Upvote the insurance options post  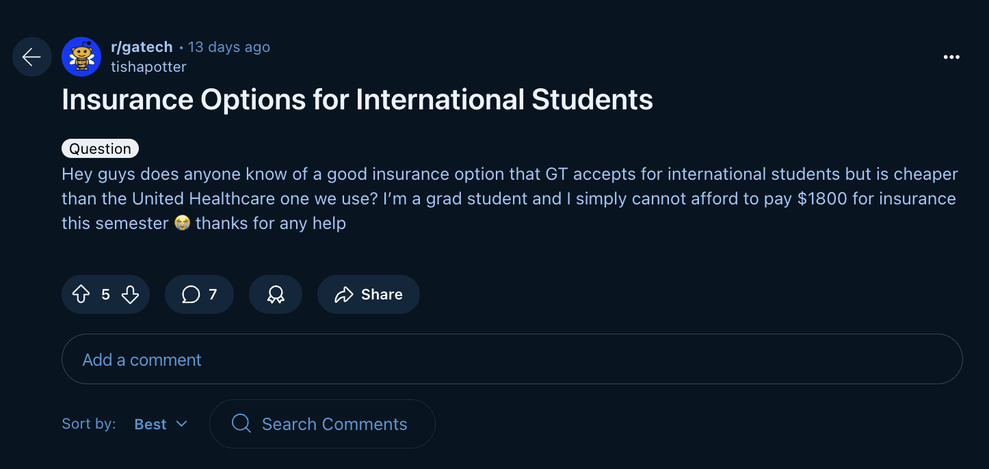[x=81, y=295]
